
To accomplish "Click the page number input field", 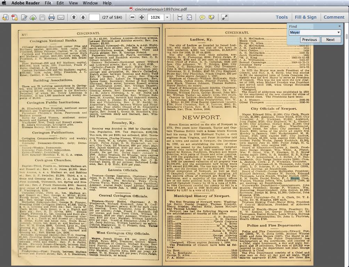I will (94, 17).
